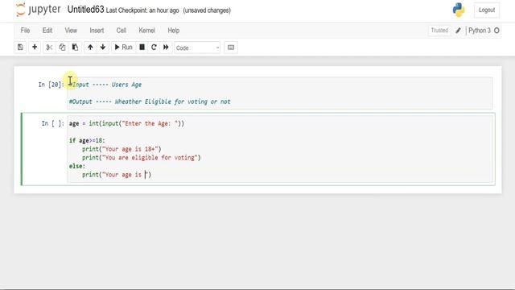Open the Cell menu

coord(122,31)
